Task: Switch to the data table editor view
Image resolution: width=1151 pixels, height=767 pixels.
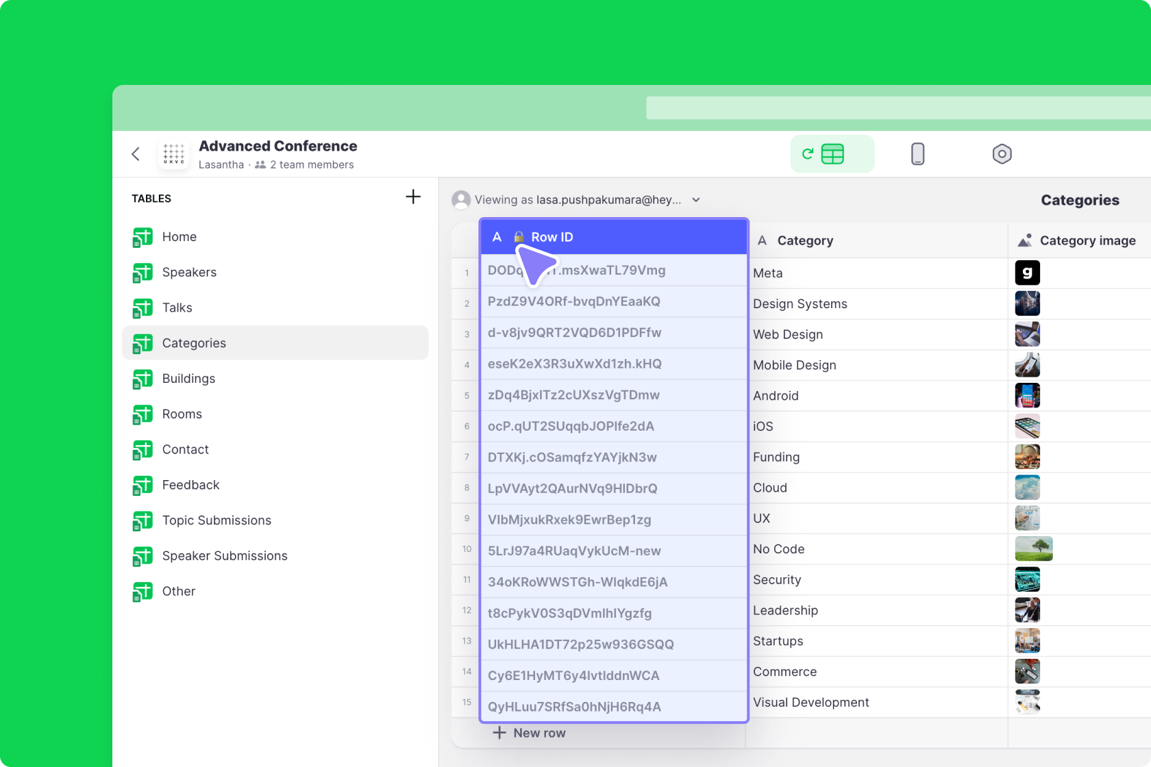Action: (x=832, y=154)
